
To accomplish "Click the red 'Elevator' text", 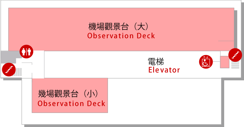I will click(x=164, y=70).
